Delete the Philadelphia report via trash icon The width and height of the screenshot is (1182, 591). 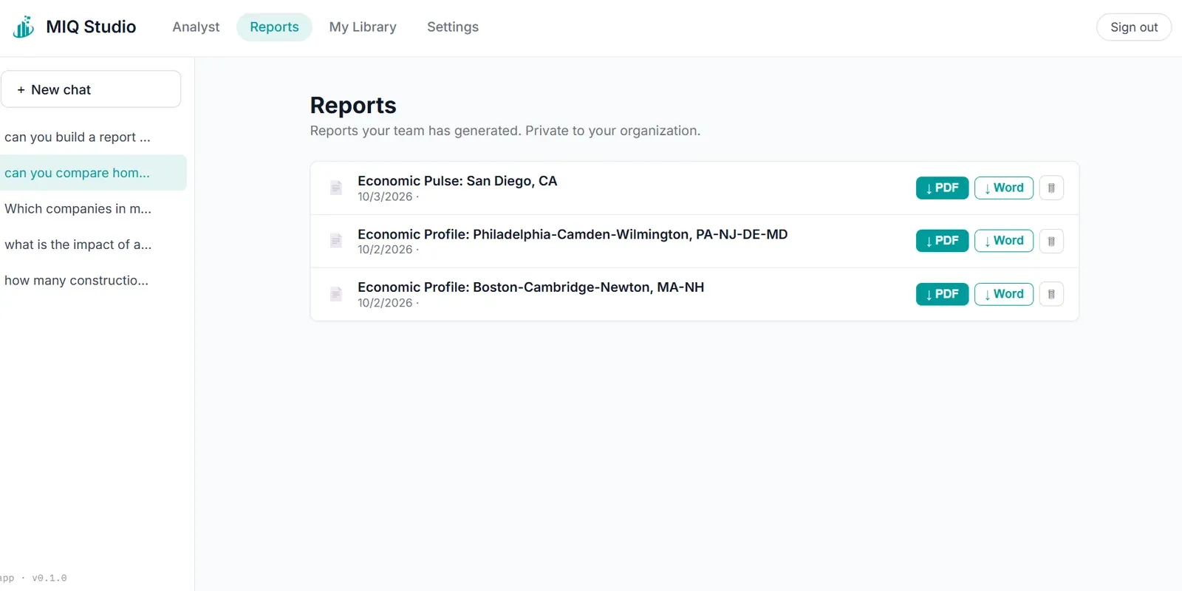click(1051, 241)
